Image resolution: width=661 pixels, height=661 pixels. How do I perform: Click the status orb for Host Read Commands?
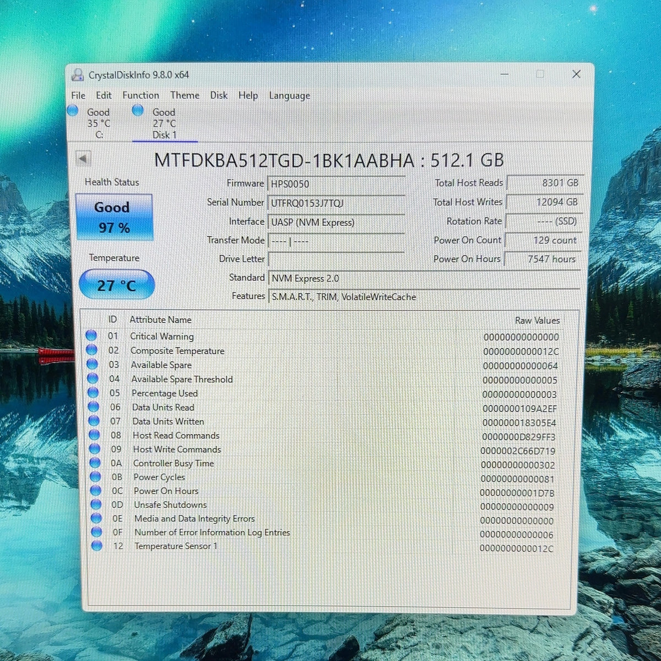pyautogui.click(x=95, y=434)
